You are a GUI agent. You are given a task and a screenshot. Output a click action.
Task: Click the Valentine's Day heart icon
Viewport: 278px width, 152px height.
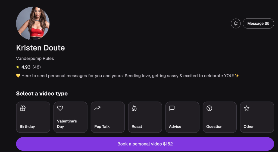[60, 108]
